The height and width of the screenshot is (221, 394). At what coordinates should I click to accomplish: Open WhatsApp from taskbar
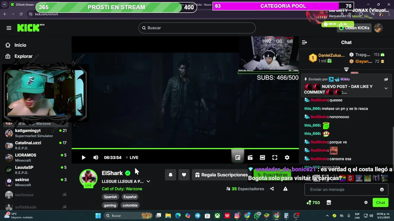pyautogui.click(x=257, y=216)
